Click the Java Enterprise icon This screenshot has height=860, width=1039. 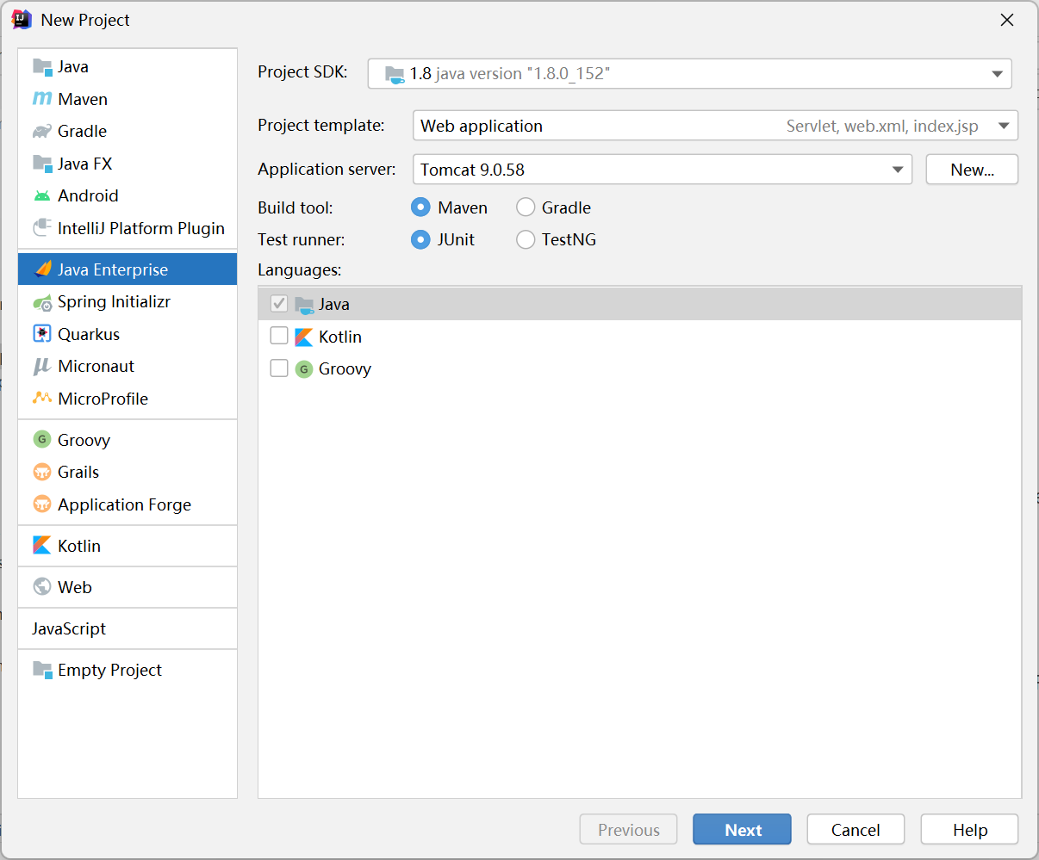click(42, 269)
